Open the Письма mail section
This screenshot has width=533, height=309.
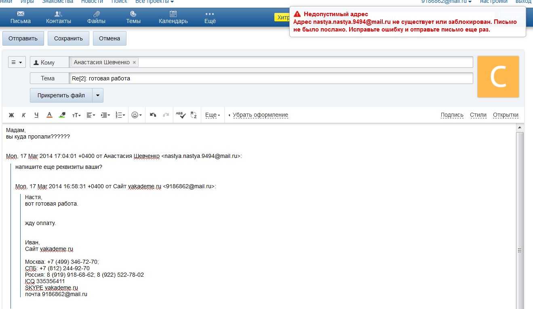(x=21, y=17)
